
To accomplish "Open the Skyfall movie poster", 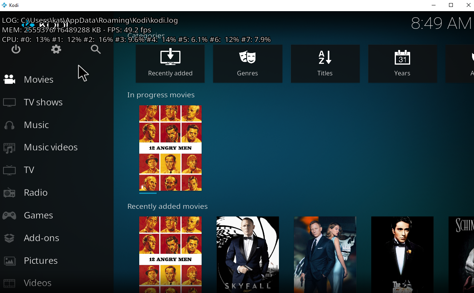I will [x=247, y=255].
